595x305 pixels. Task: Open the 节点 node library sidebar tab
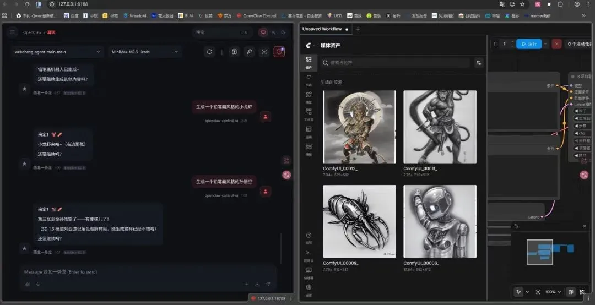tap(309, 80)
